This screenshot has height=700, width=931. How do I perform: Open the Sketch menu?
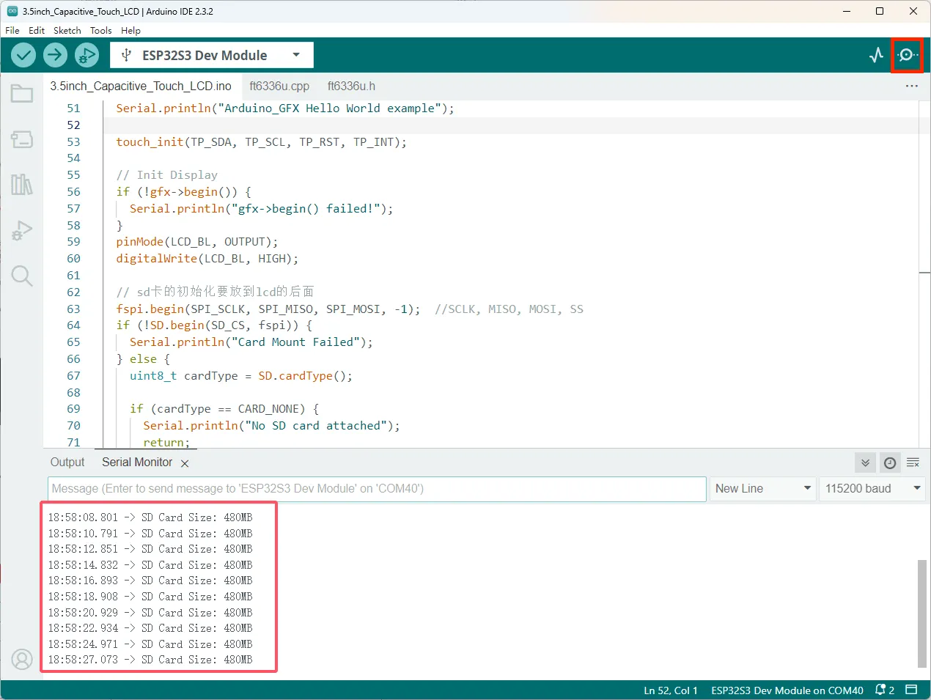(67, 30)
